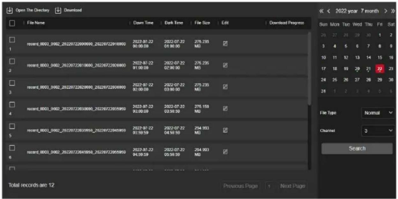Click file name ending 20220722055959
Screen dimensions: 398x199
coord(76,152)
